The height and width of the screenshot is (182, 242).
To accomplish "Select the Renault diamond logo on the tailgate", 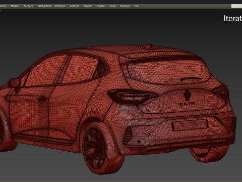I will tap(187, 95).
